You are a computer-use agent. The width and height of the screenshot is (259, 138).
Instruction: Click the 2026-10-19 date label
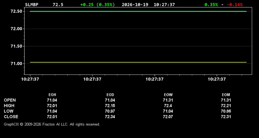coord(135,4)
